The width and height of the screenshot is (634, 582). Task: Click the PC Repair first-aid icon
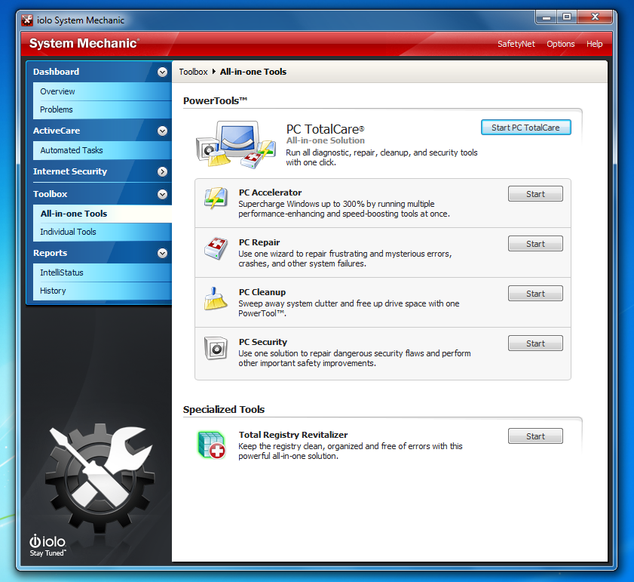coord(216,248)
